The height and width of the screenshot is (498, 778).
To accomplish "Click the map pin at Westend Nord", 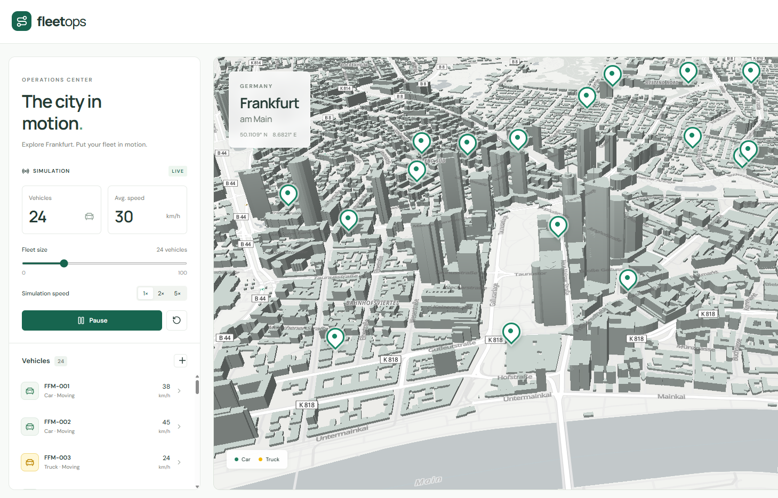I will tap(688, 71).
